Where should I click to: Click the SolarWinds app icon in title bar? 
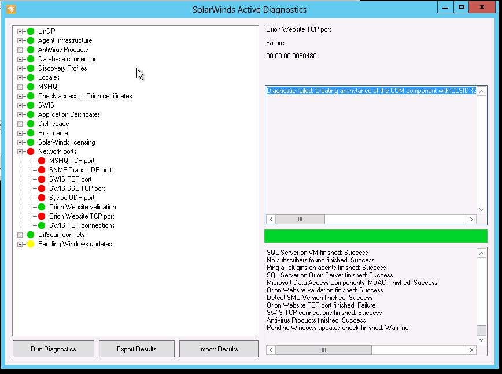[11, 9]
